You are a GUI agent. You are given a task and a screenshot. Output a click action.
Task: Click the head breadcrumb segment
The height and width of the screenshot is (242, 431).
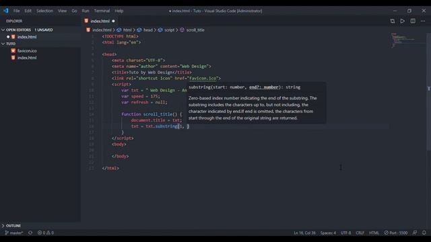click(x=148, y=30)
